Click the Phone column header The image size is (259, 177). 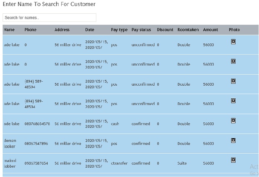[x=30, y=30]
